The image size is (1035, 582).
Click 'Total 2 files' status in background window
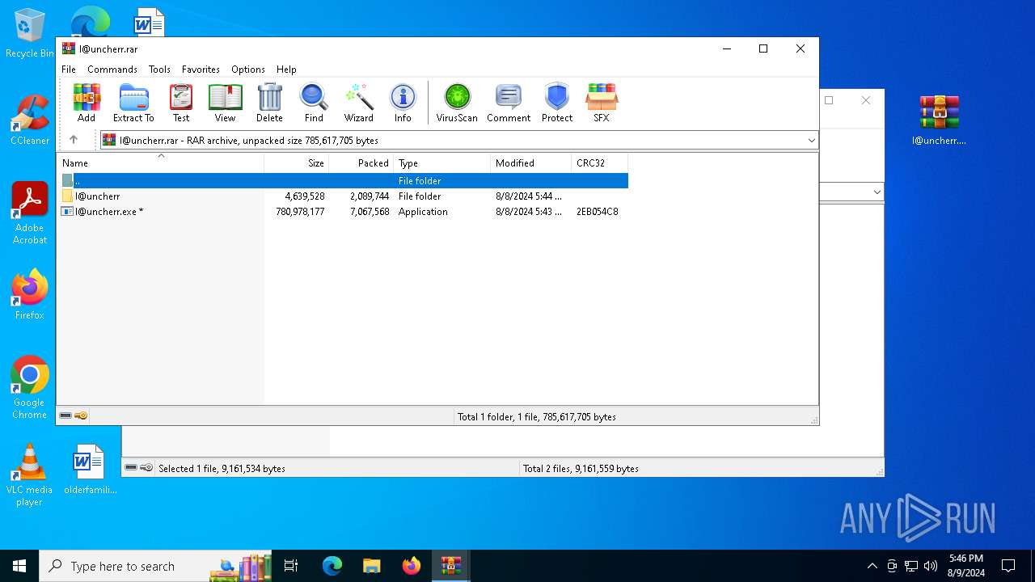point(581,469)
